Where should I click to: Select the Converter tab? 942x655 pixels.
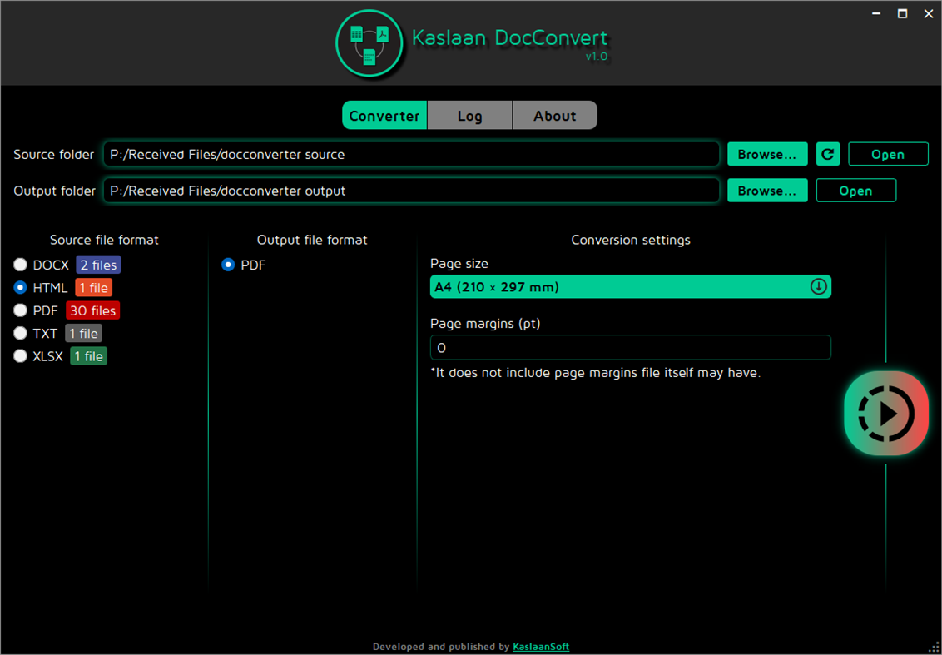coord(384,115)
